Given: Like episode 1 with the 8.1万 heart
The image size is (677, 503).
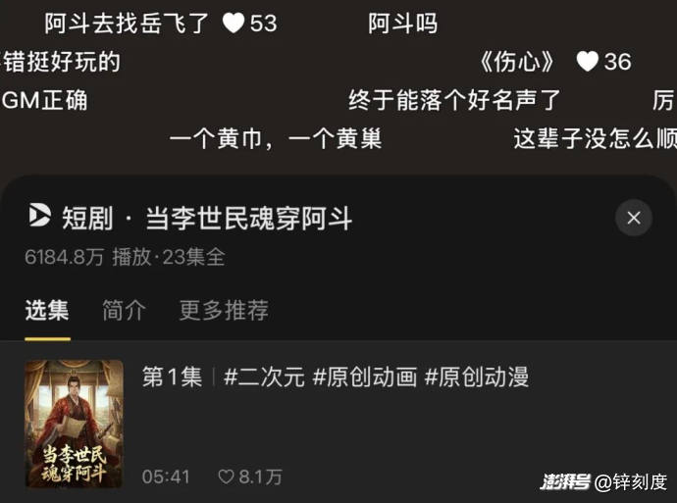Looking at the screenshot, I should pyautogui.click(x=226, y=477).
